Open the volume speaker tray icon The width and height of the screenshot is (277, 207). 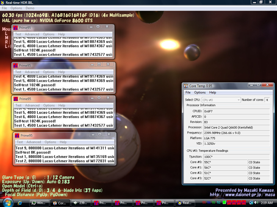coord(256,203)
